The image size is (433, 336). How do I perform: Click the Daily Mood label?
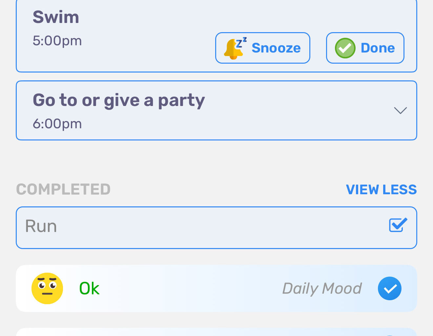(x=322, y=289)
